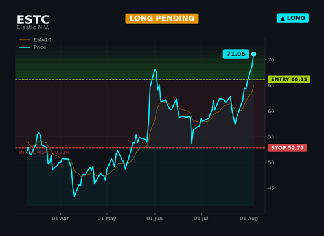
Task: Click the 55 price axis label
Action: point(271,136)
